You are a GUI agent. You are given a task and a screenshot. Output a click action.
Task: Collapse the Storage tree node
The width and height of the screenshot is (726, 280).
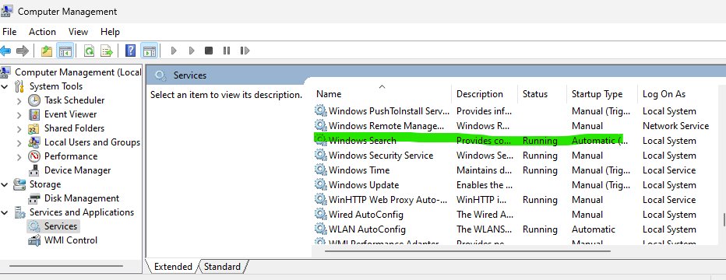tap(5, 185)
